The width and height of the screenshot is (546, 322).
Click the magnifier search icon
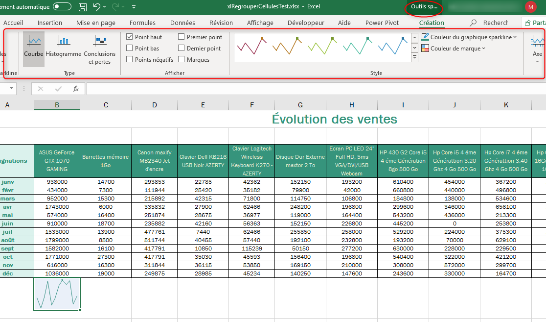(x=473, y=23)
